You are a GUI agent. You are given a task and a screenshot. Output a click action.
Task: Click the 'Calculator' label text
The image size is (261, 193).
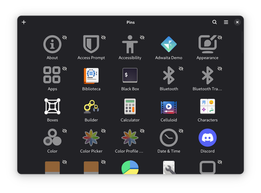130,120
